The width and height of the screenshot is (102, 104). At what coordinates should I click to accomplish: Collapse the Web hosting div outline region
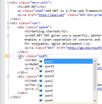[8, 77]
